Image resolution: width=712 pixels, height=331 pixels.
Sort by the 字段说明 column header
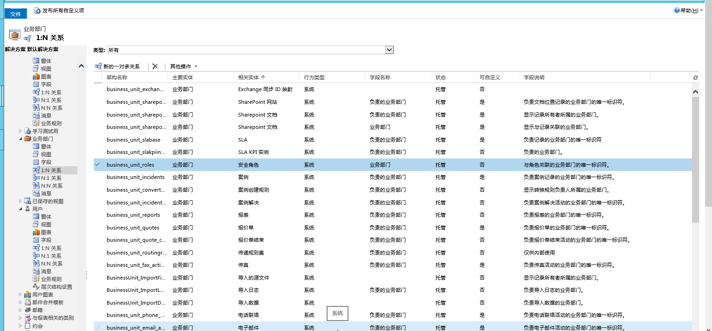pyautogui.click(x=534, y=77)
